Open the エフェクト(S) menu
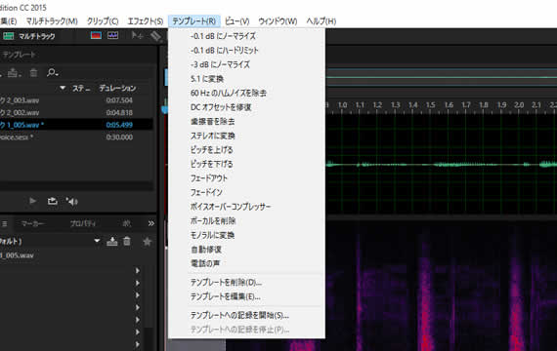Screen dimensions: 557x351 (146, 21)
